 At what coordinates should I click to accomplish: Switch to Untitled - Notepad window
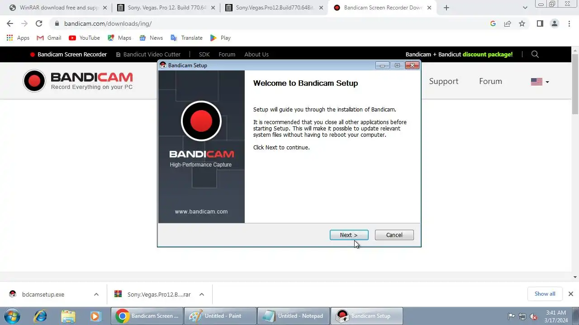tap(294, 316)
